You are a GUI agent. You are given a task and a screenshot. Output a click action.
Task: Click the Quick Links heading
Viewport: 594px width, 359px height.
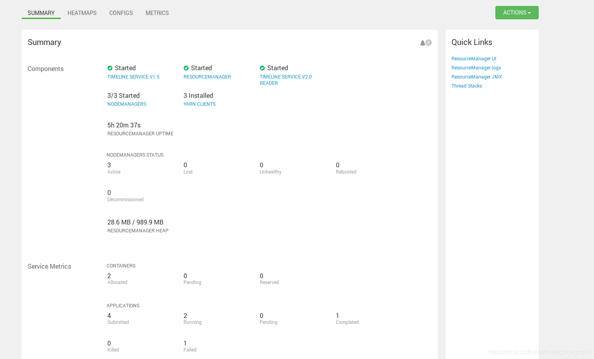pyautogui.click(x=472, y=42)
